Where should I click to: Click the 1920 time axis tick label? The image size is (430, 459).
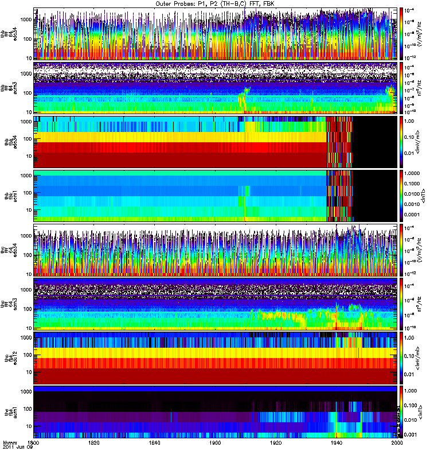click(276, 444)
